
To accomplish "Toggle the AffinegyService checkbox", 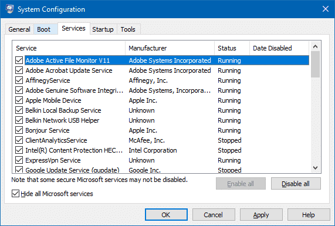I will pos(19,80).
